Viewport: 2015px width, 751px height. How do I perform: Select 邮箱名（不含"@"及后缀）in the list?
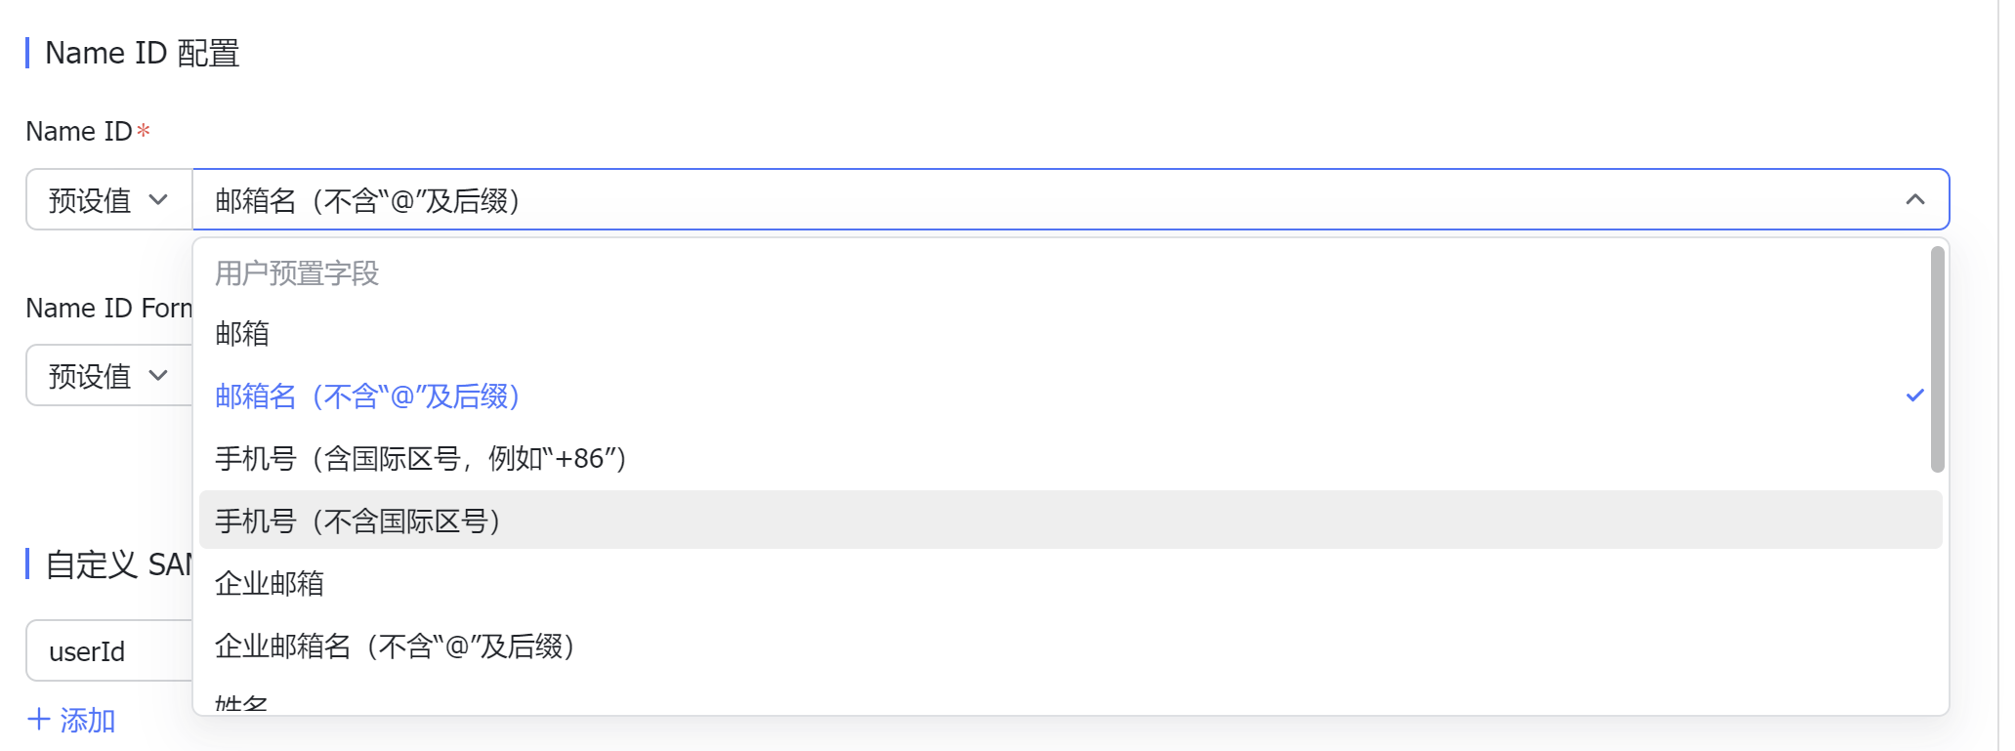(367, 396)
